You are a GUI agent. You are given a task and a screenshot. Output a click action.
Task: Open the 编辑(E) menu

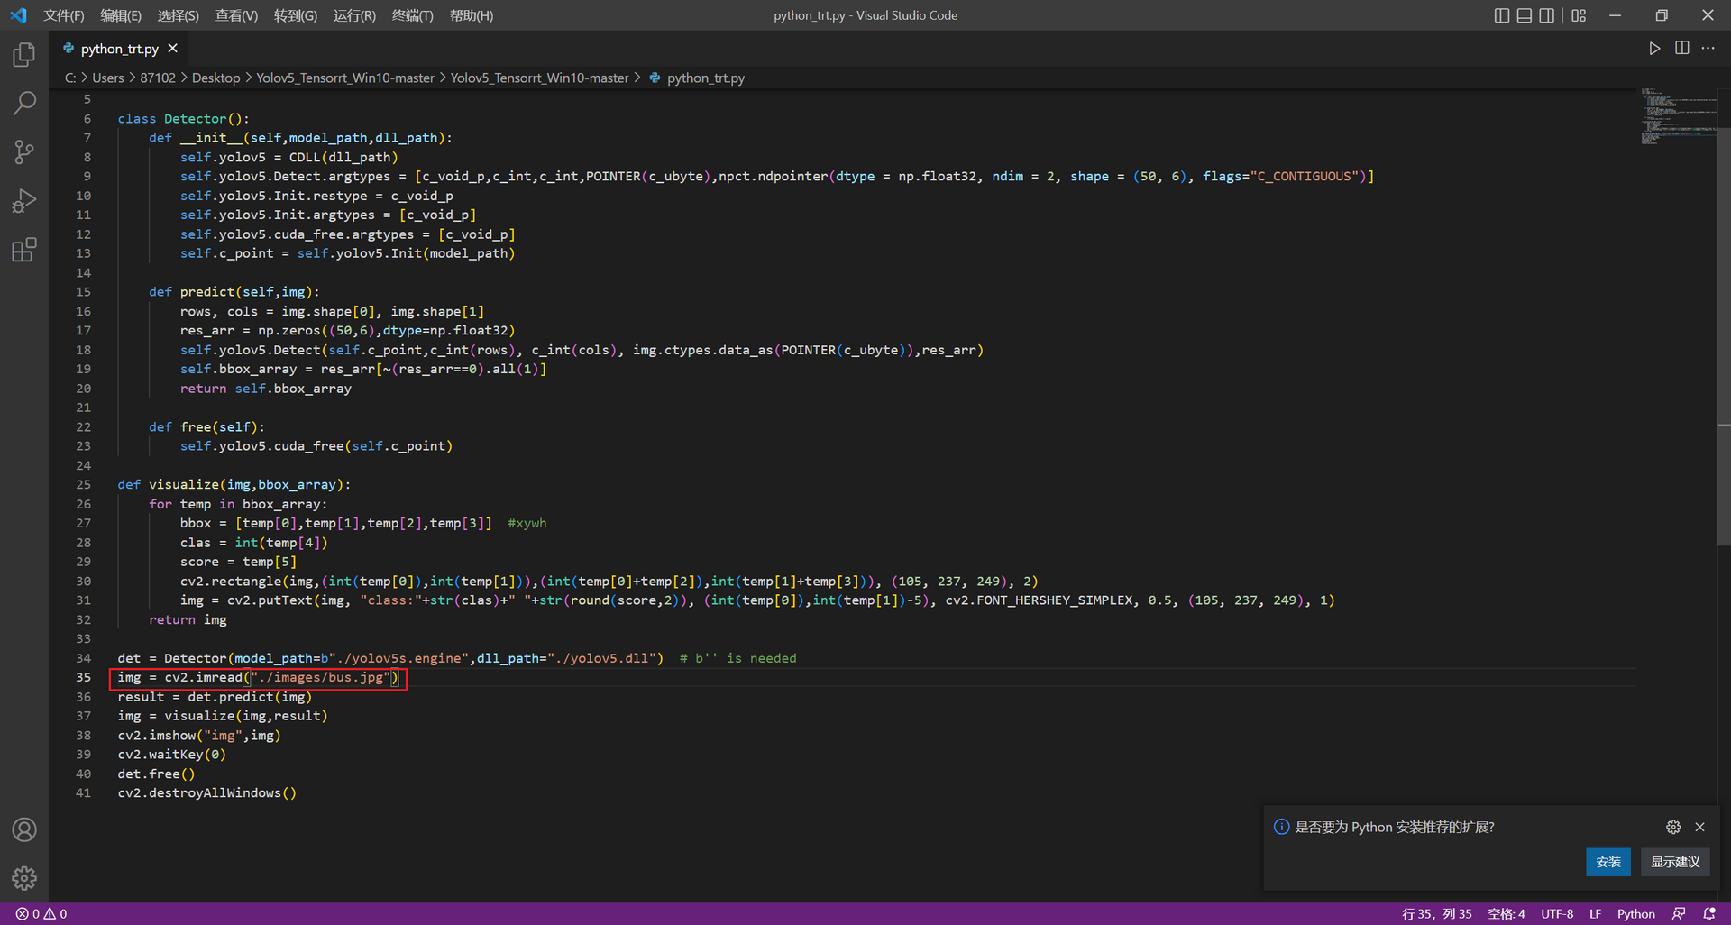(x=120, y=15)
